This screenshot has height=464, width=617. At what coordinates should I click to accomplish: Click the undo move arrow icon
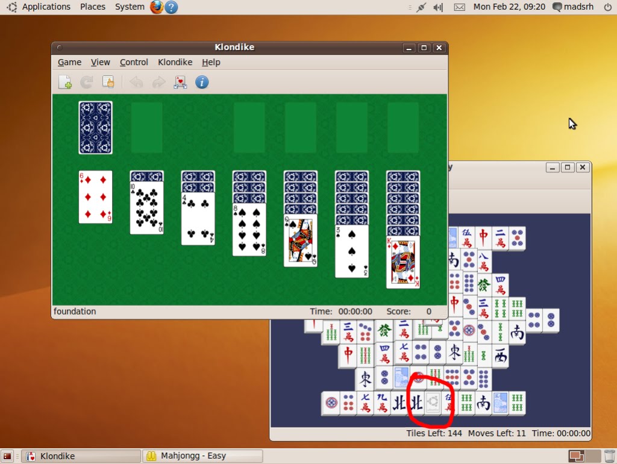point(137,82)
